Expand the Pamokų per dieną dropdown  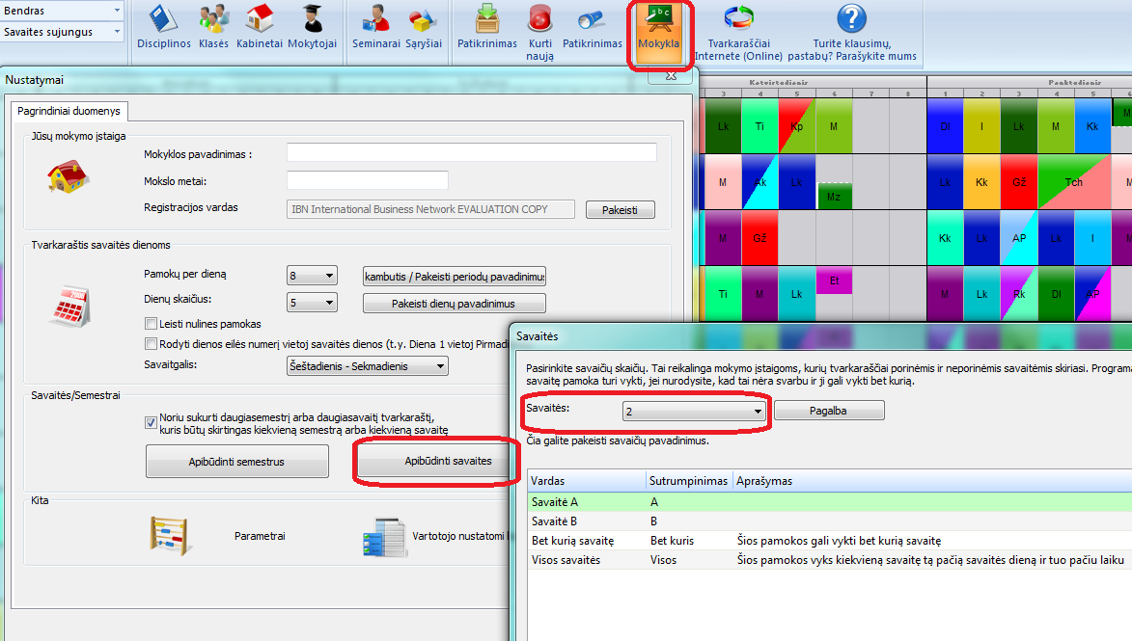click(312, 276)
